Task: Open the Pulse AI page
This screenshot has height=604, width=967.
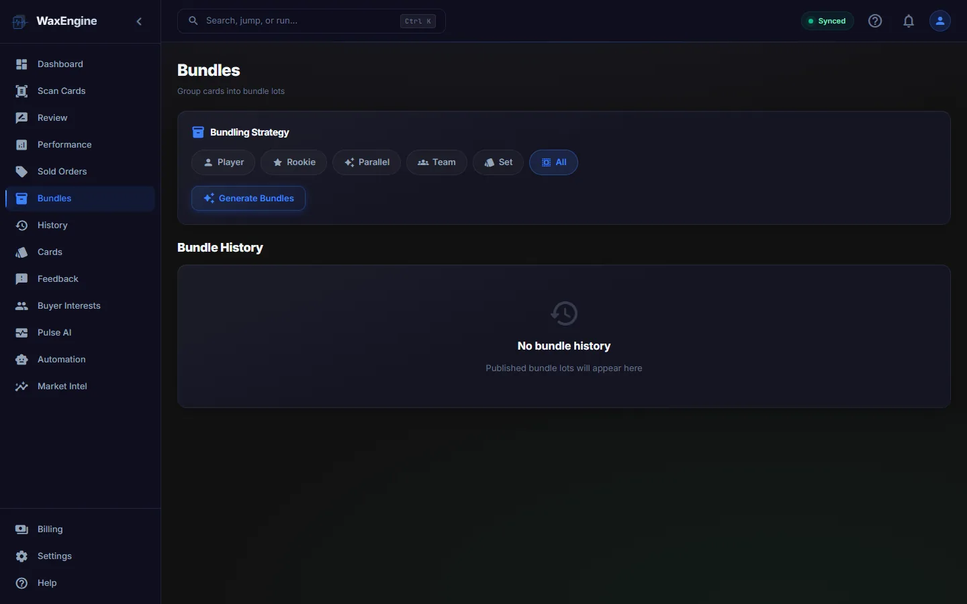Action: (80, 333)
